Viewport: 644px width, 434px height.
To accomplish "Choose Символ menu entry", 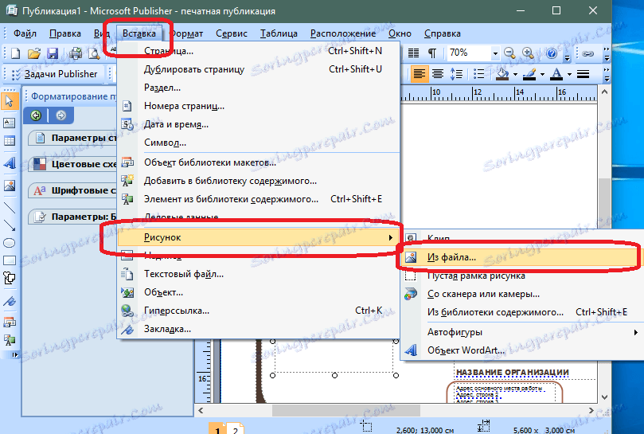I will point(259,143).
